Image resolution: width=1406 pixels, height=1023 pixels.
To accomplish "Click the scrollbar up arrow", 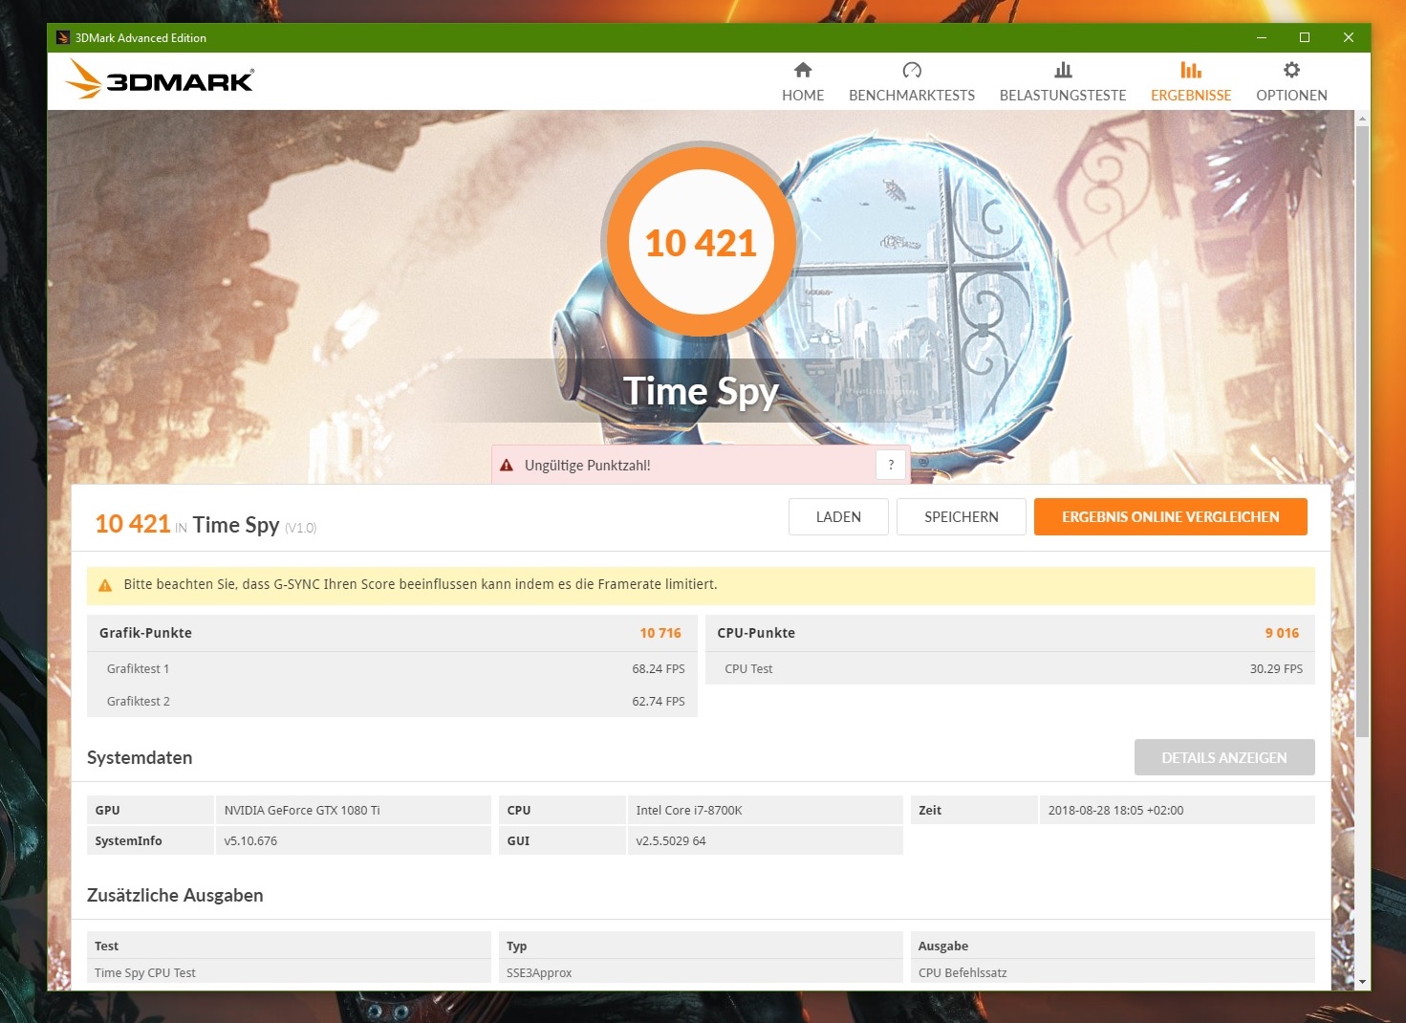I will point(1362,119).
